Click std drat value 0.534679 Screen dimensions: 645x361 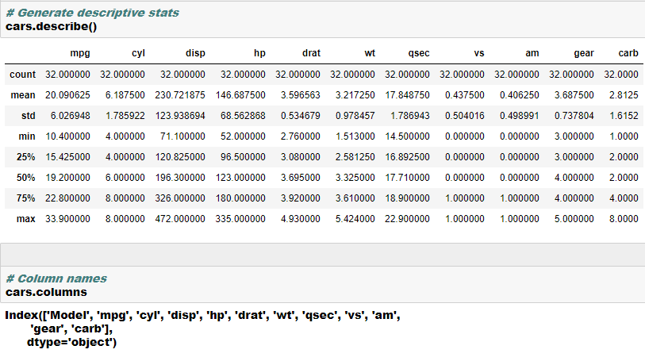[301, 116]
